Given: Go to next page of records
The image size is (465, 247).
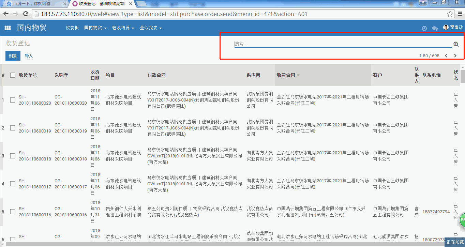Looking at the screenshot, I should 455,56.
